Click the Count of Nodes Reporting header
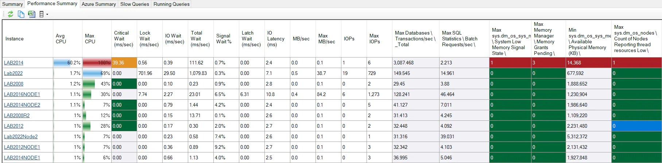The width and height of the screenshot is (662, 163). click(636, 39)
